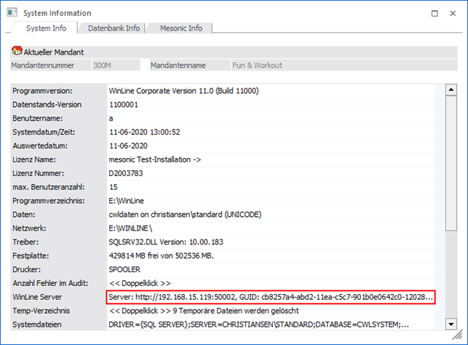Maximize the System Information window
The image size is (468, 345).
tap(435, 13)
